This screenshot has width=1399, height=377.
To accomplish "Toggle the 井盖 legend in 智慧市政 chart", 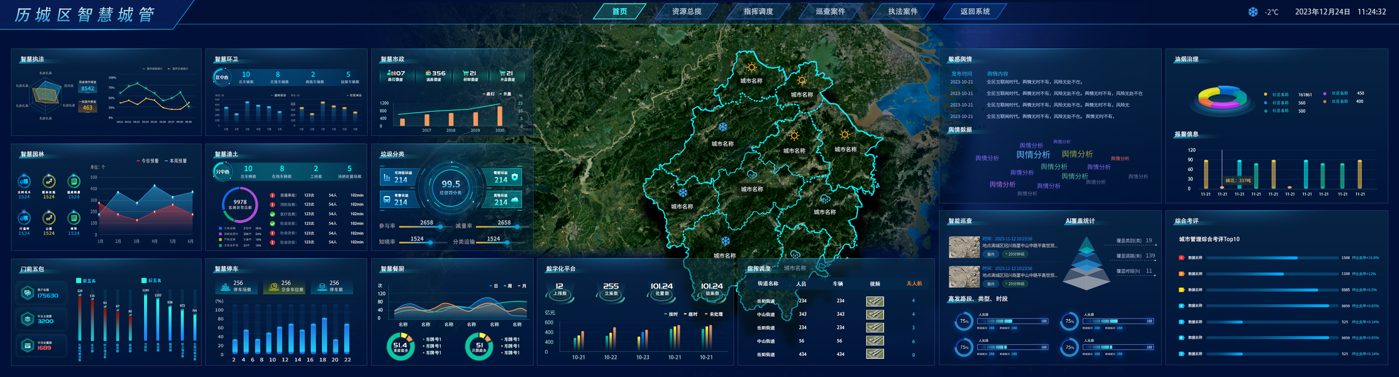I will [x=505, y=94].
